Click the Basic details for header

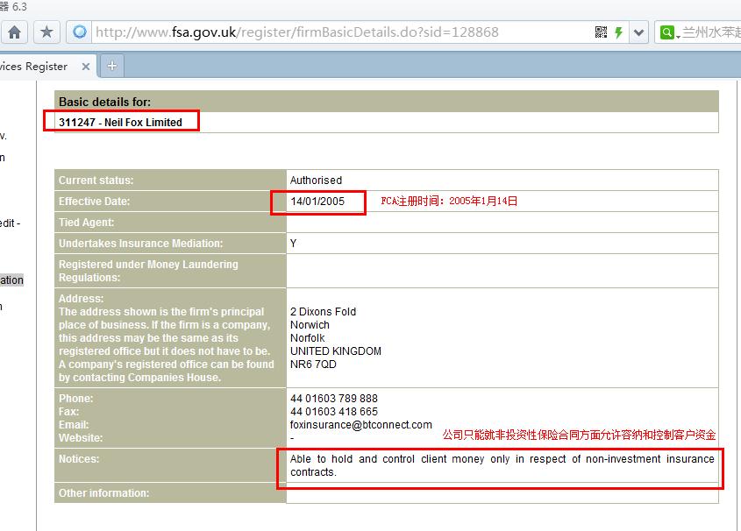coord(104,102)
